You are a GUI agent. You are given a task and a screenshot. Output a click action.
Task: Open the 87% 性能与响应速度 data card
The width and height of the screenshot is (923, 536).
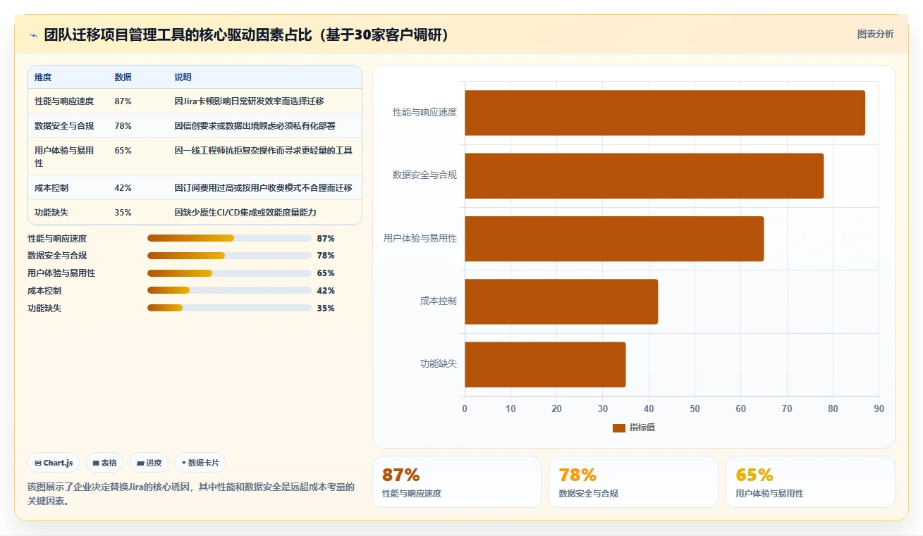pyautogui.click(x=457, y=482)
